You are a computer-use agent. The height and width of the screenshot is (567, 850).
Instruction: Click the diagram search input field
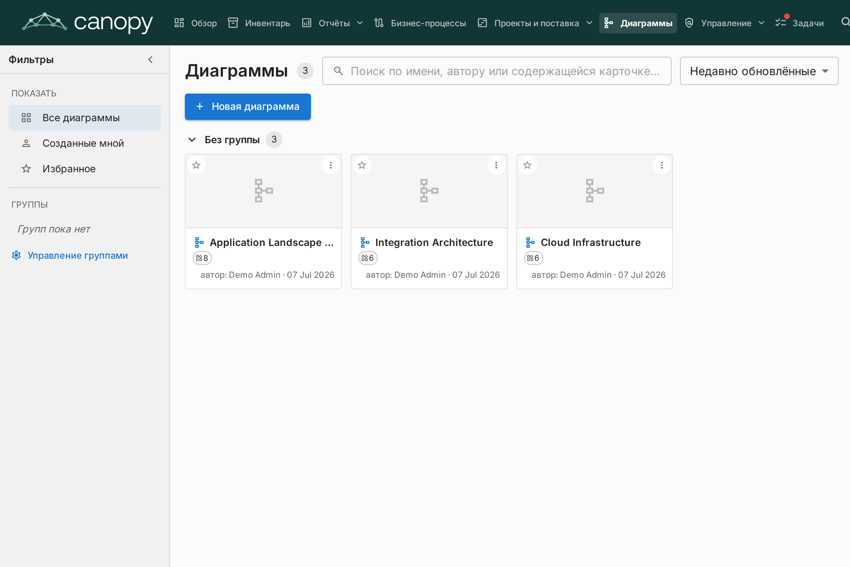497,71
